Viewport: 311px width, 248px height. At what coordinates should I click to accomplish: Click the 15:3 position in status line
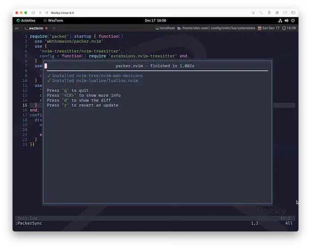(285, 218)
